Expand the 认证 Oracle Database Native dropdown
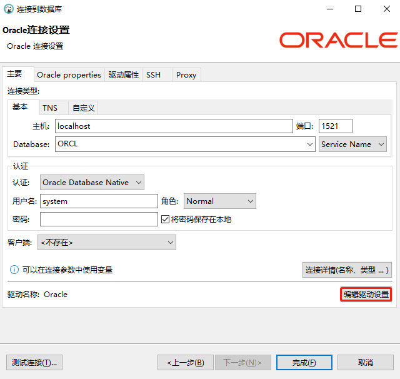Viewport: 400px width, 379px height. [x=92, y=182]
